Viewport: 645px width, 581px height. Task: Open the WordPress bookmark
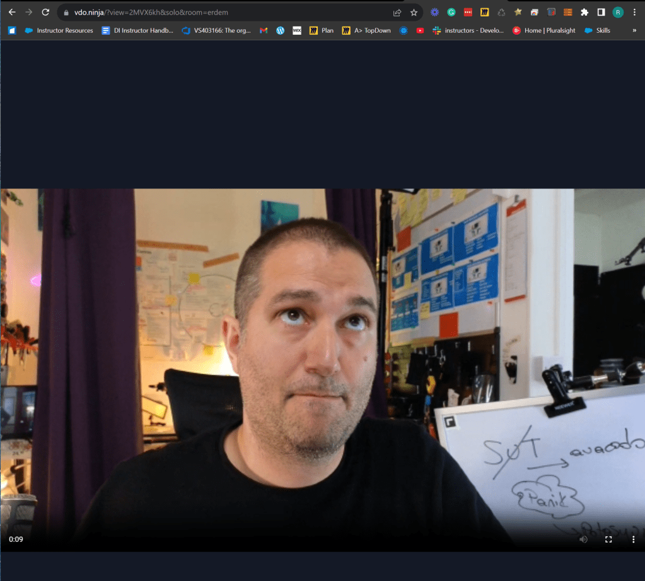(x=280, y=30)
